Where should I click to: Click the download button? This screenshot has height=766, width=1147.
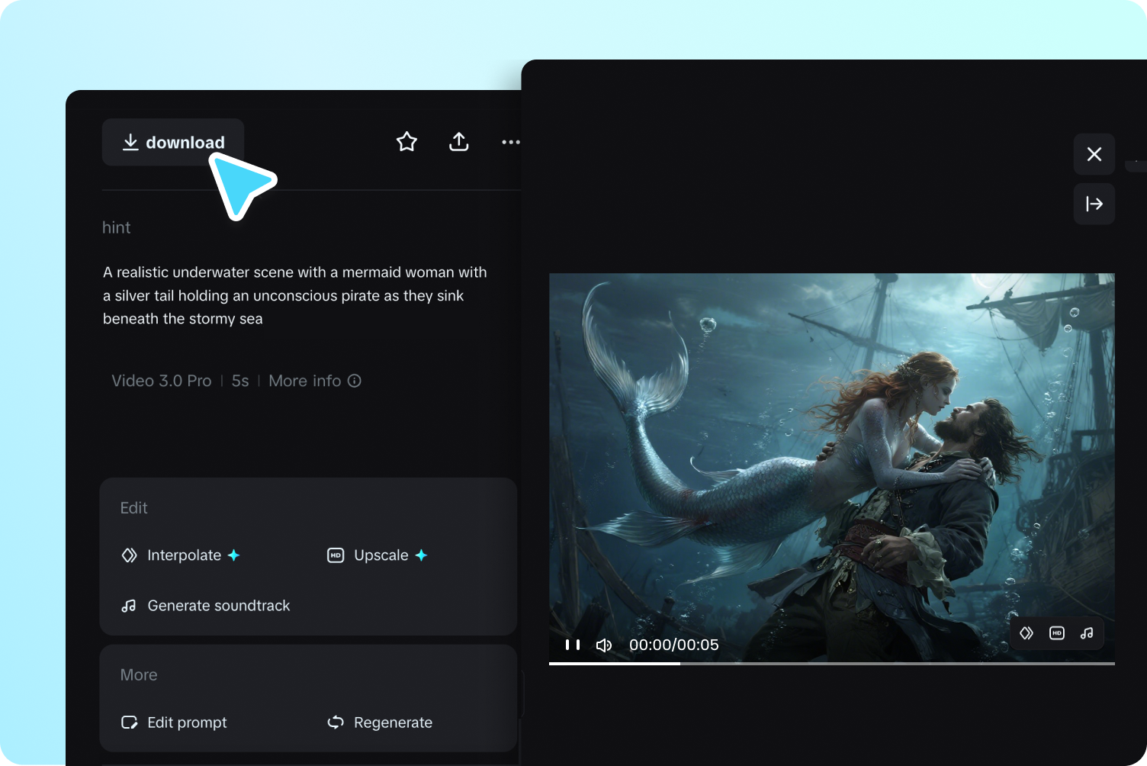[172, 142]
